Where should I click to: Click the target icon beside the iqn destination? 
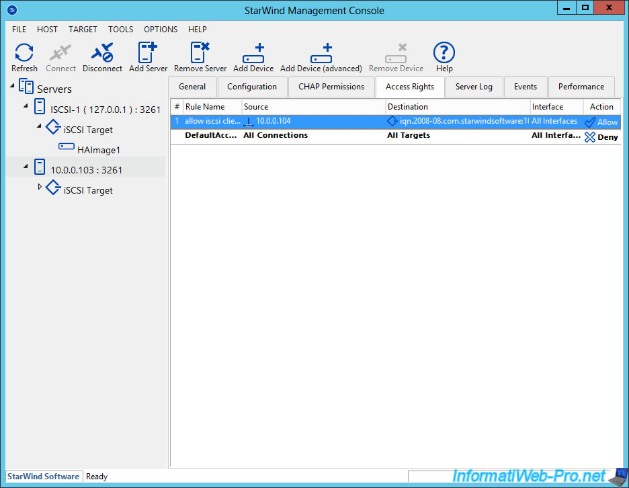pos(392,121)
